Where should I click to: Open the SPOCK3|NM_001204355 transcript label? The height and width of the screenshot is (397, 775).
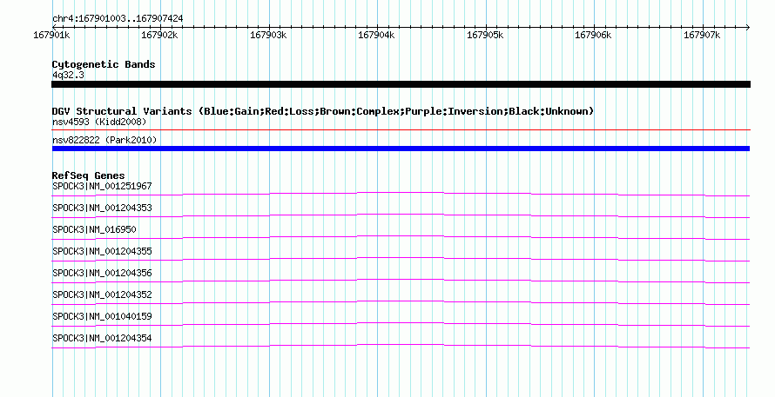(x=102, y=252)
